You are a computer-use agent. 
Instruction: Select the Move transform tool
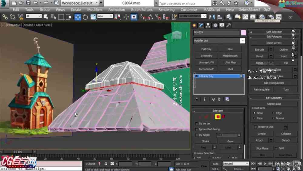pos(78,17)
